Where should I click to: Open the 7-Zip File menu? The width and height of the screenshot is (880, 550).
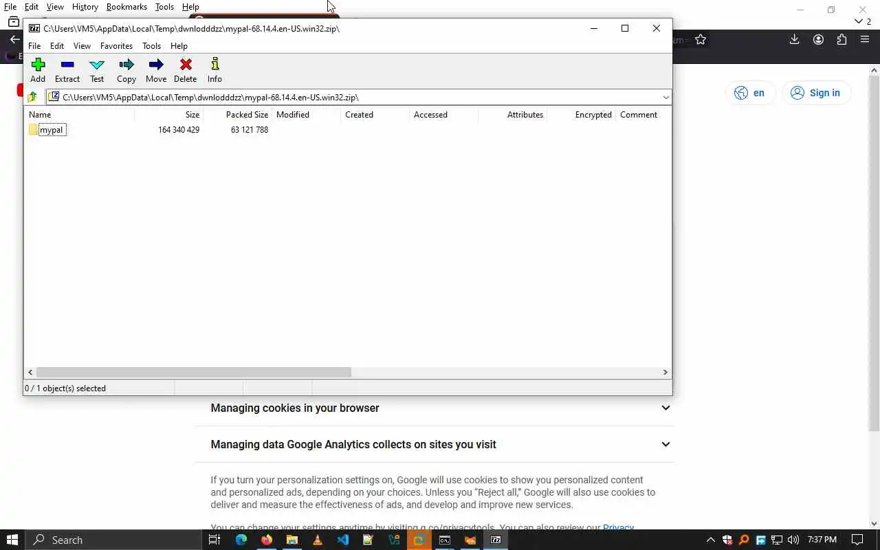[x=34, y=46]
